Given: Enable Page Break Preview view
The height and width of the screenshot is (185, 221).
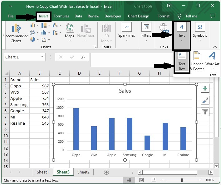Looking at the screenshot, I should pos(154,180).
